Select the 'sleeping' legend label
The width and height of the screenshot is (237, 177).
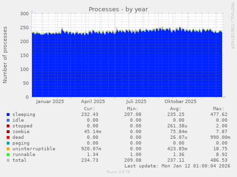[x=24, y=115]
